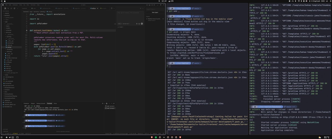Open the Sonnet model selector dropdown
Image resolution: width=332 pixels, height=139 pixels.
pos(126,24)
